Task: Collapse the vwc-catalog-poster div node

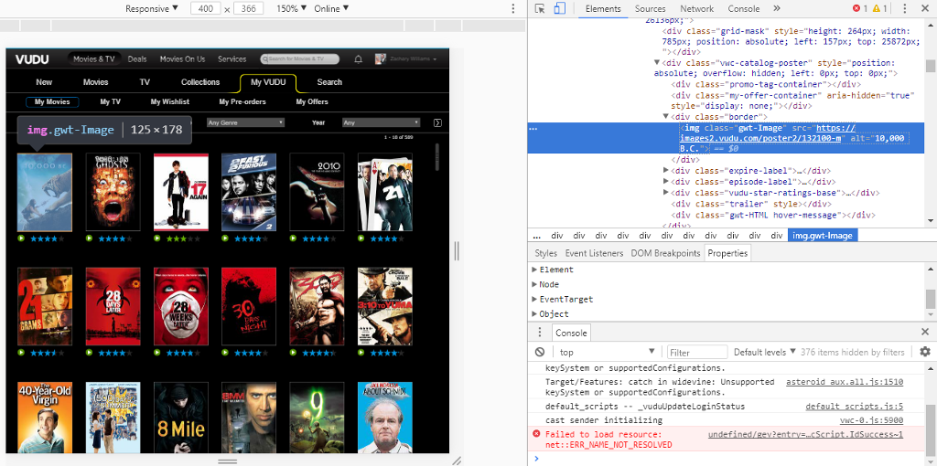Action: click(657, 63)
